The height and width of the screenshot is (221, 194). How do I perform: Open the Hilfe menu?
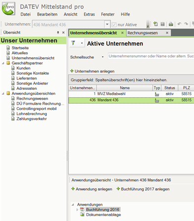126,14
